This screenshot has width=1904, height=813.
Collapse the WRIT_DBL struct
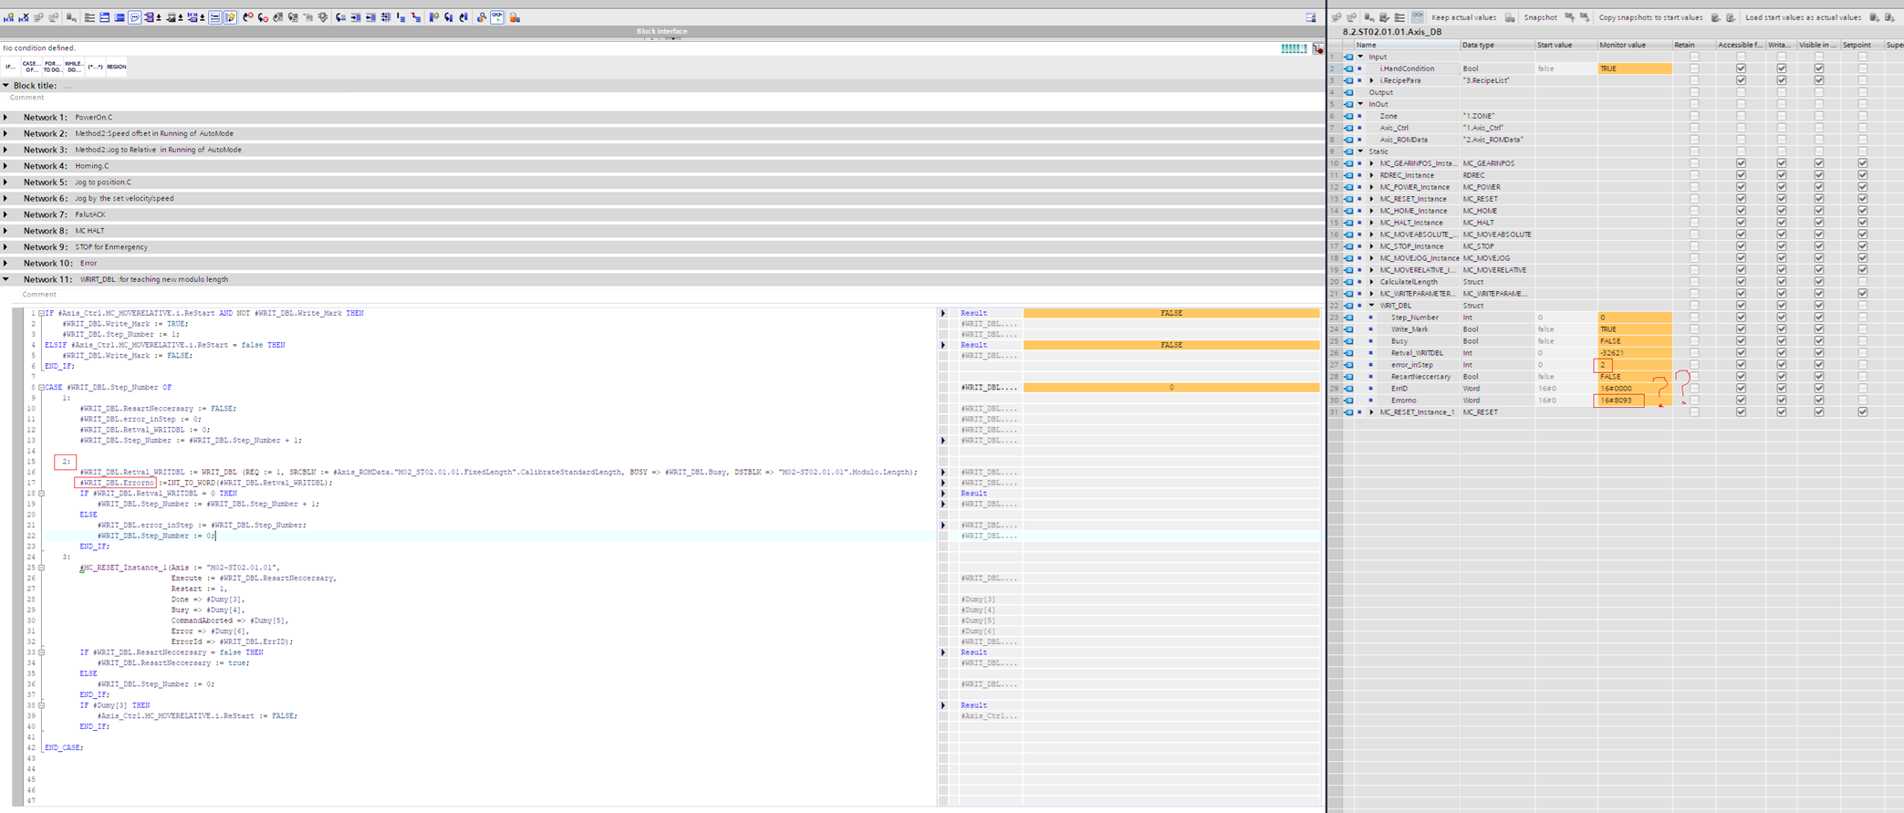tap(1371, 306)
